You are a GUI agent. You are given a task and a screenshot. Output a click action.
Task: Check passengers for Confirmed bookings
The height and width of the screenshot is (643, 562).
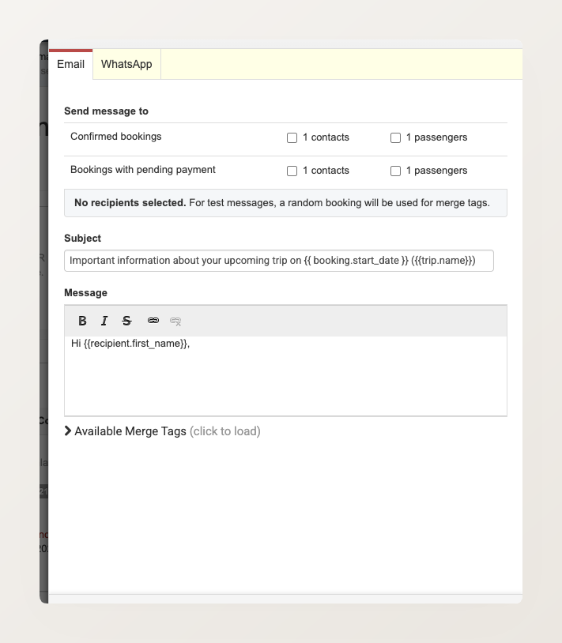point(395,137)
